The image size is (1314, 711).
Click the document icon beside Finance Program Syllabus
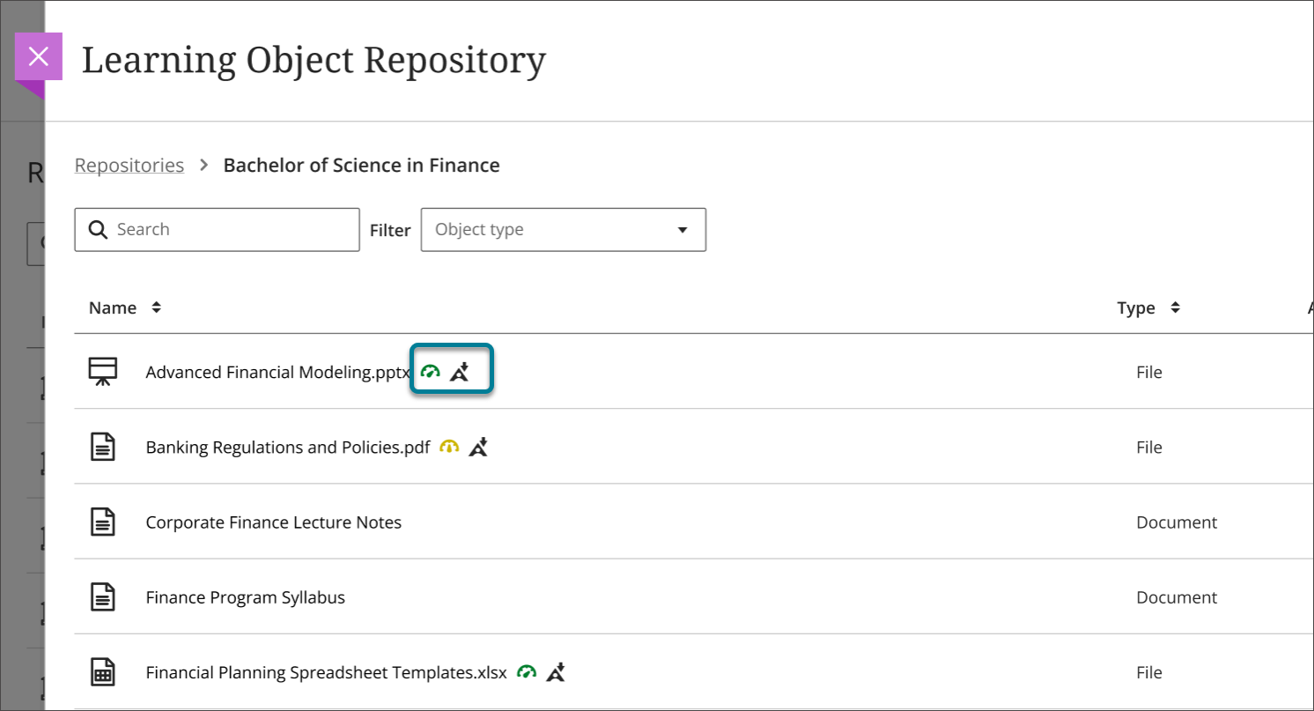103,597
